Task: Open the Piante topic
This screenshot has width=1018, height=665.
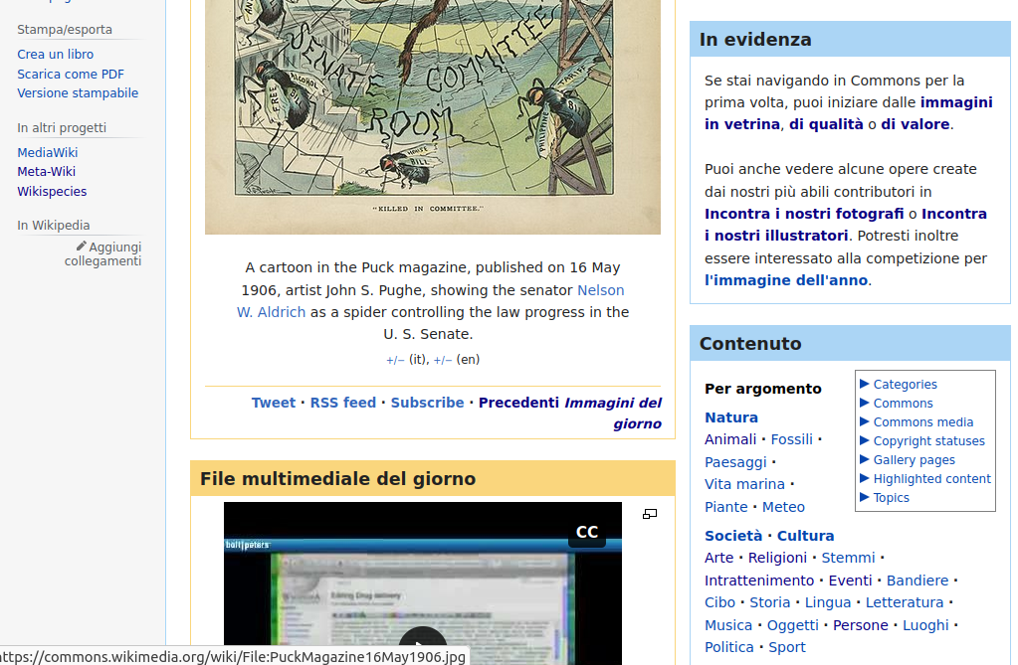Action: click(725, 507)
